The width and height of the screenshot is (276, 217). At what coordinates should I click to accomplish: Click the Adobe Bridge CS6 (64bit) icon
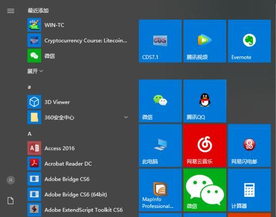coord(34,194)
